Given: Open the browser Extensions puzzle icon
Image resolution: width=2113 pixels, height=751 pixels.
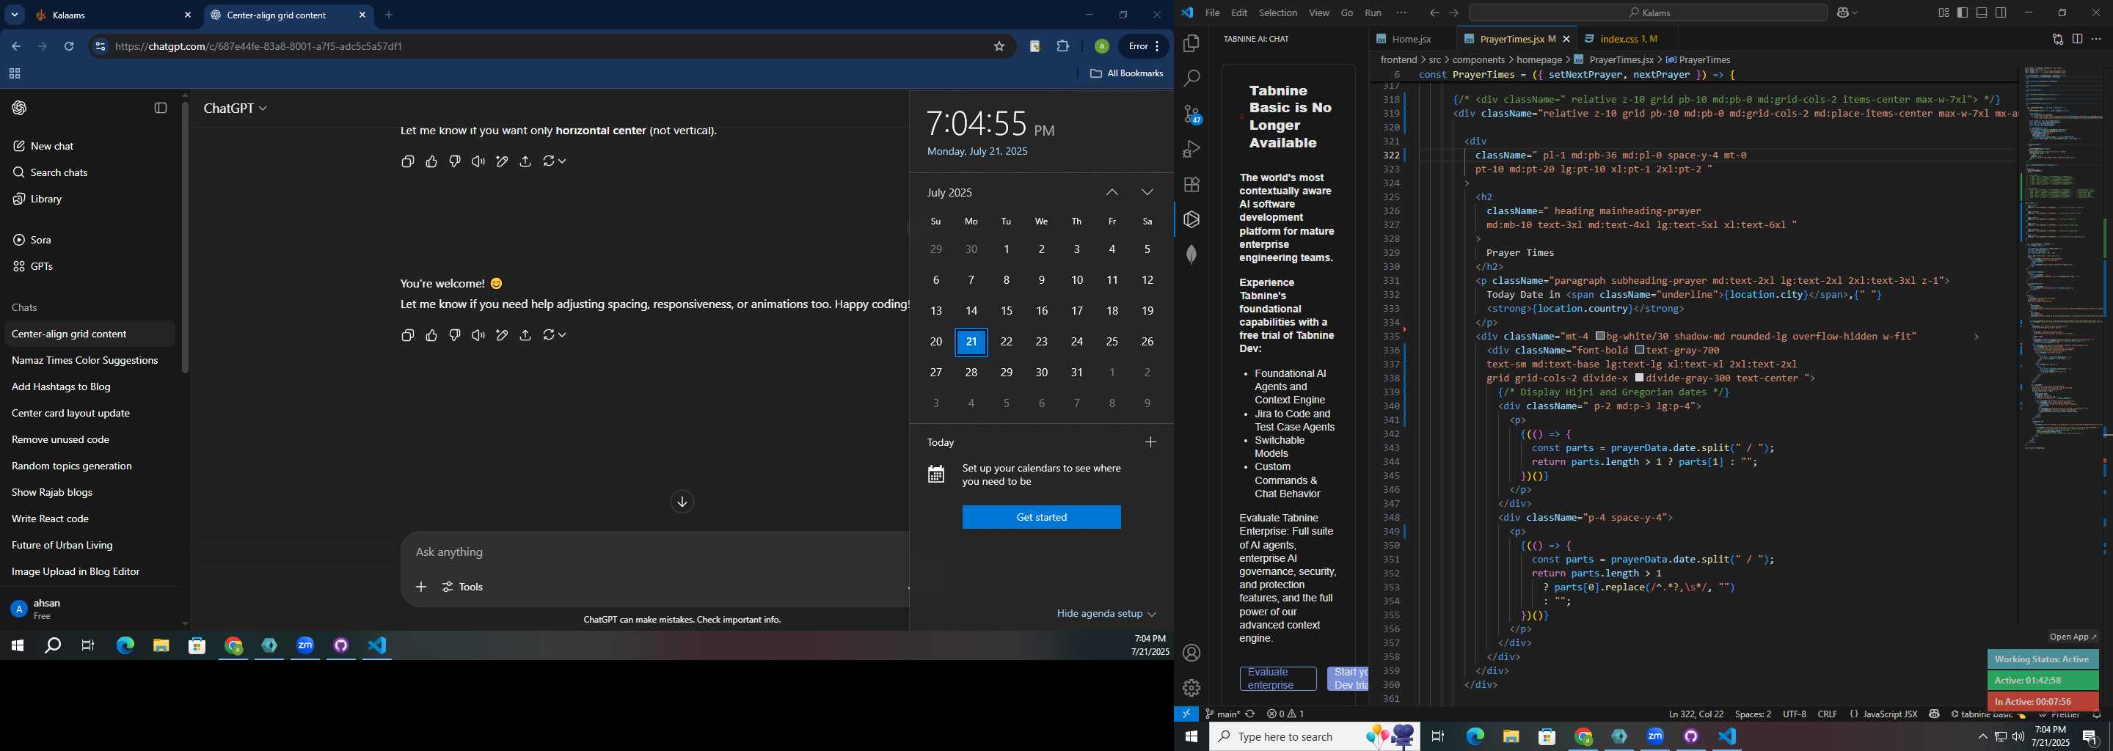Looking at the screenshot, I should coord(1063,47).
